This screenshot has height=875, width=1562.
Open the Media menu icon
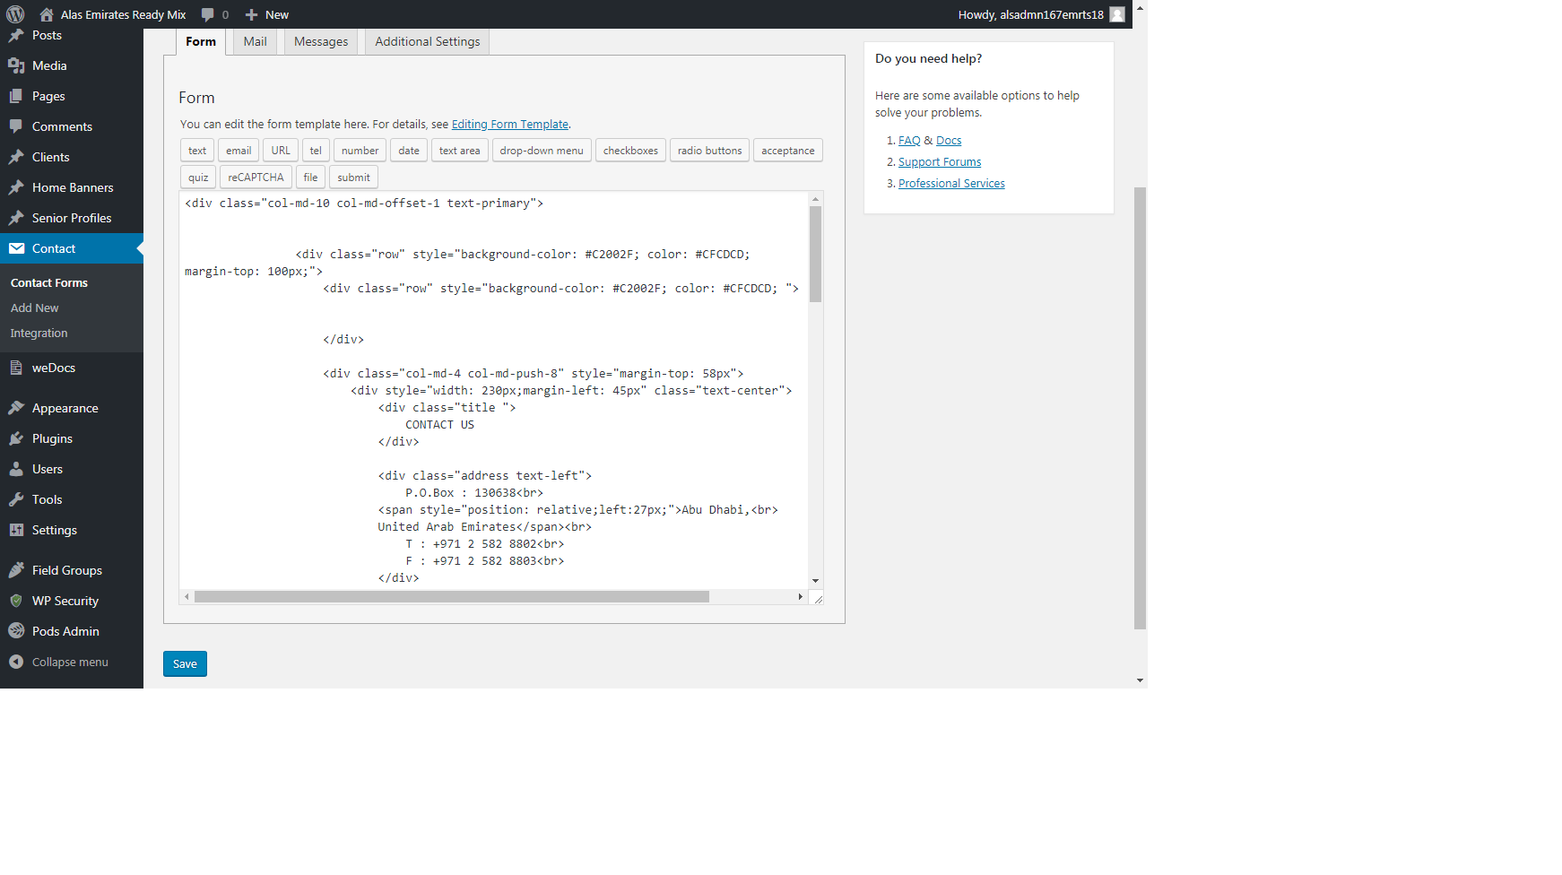click(x=16, y=65)
